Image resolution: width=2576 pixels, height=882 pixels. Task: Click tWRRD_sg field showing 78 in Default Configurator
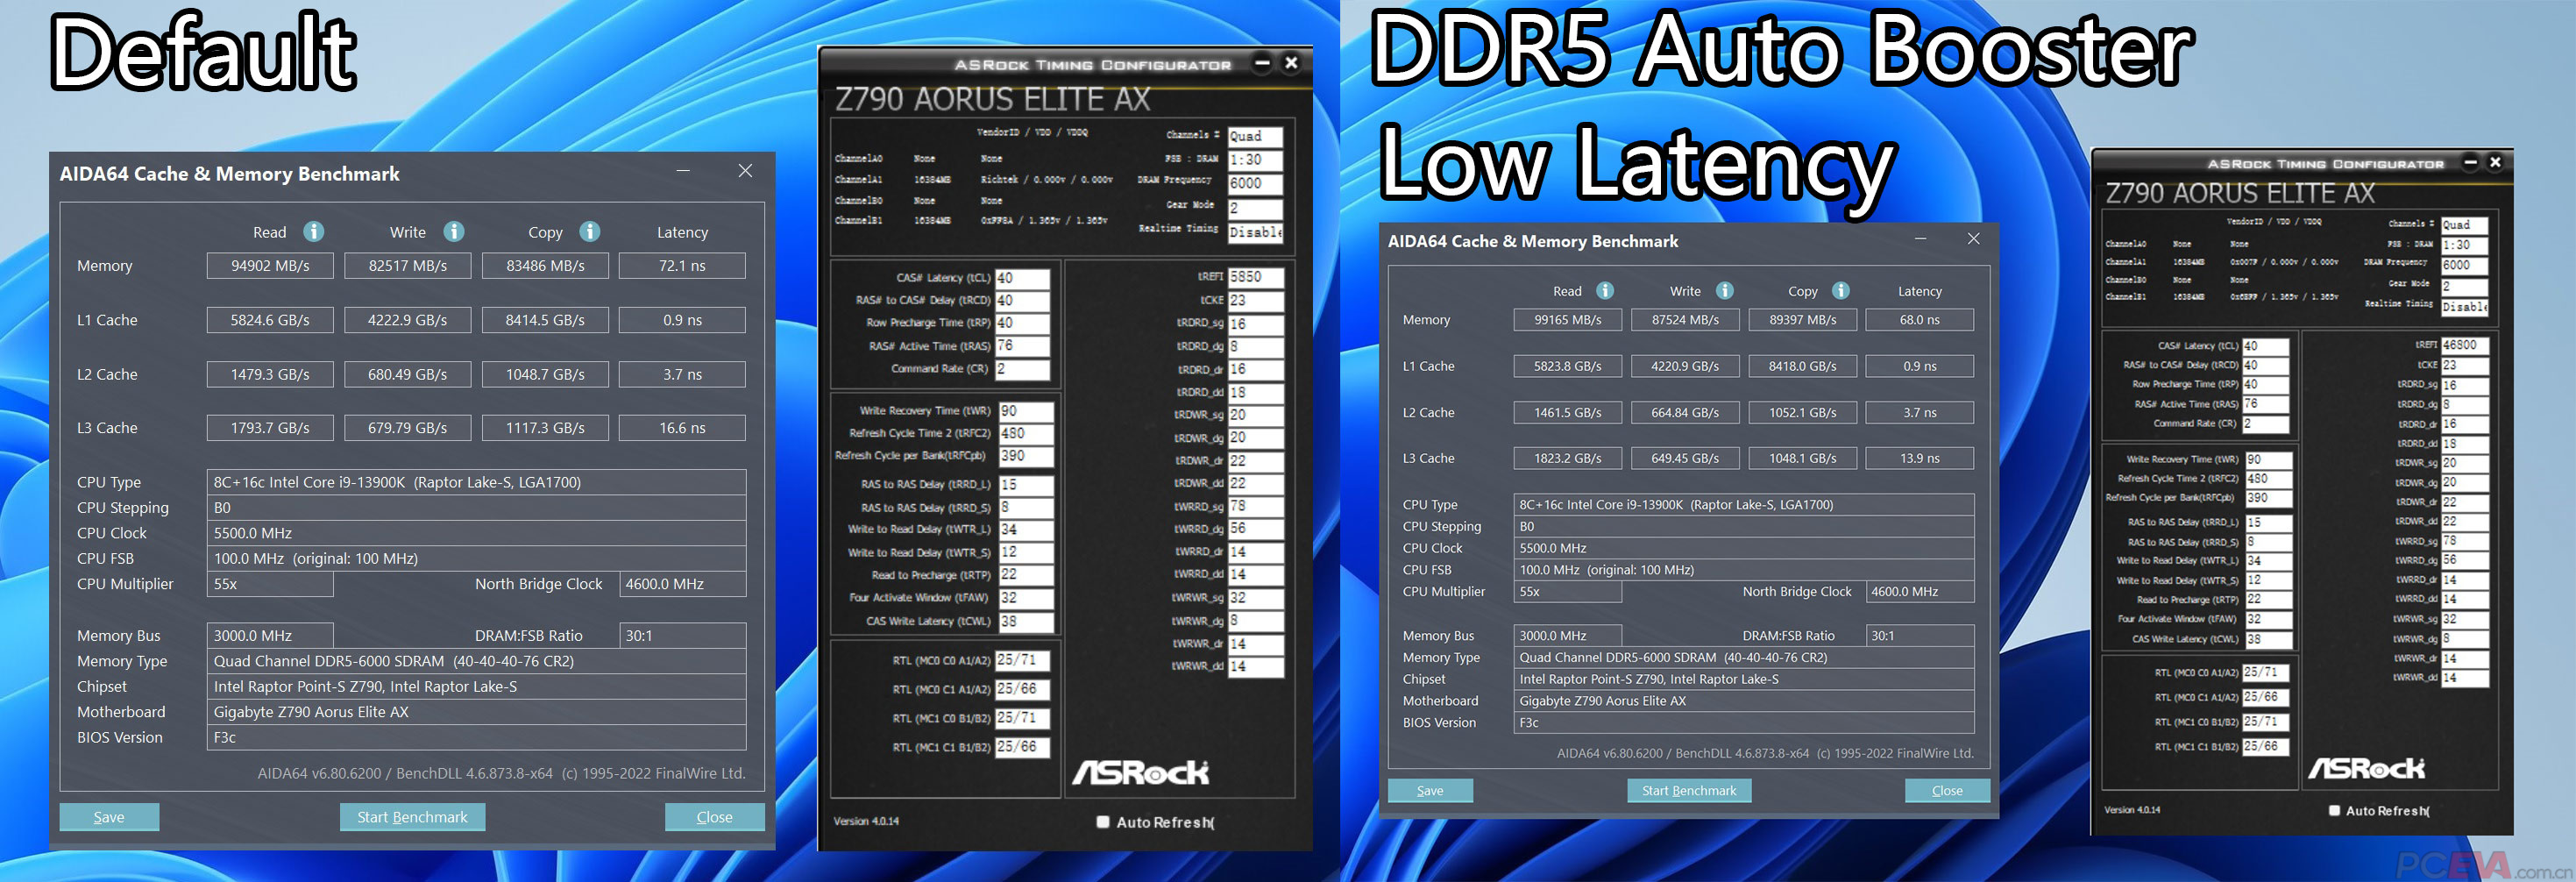(x=1255, y=506)
